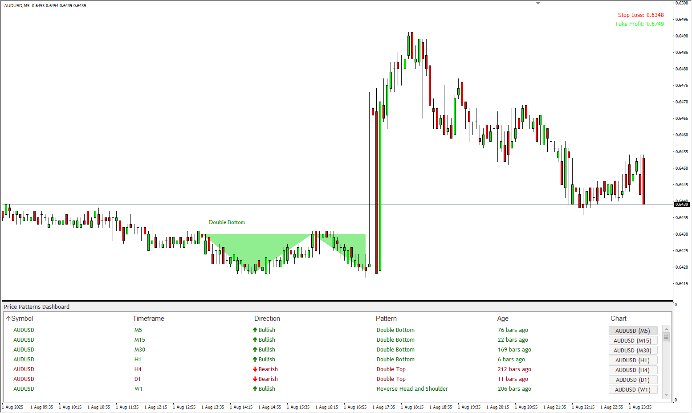The image size is (692, 413).
Task: Sort dashboard by Timeframe column header
Action: 148,319
